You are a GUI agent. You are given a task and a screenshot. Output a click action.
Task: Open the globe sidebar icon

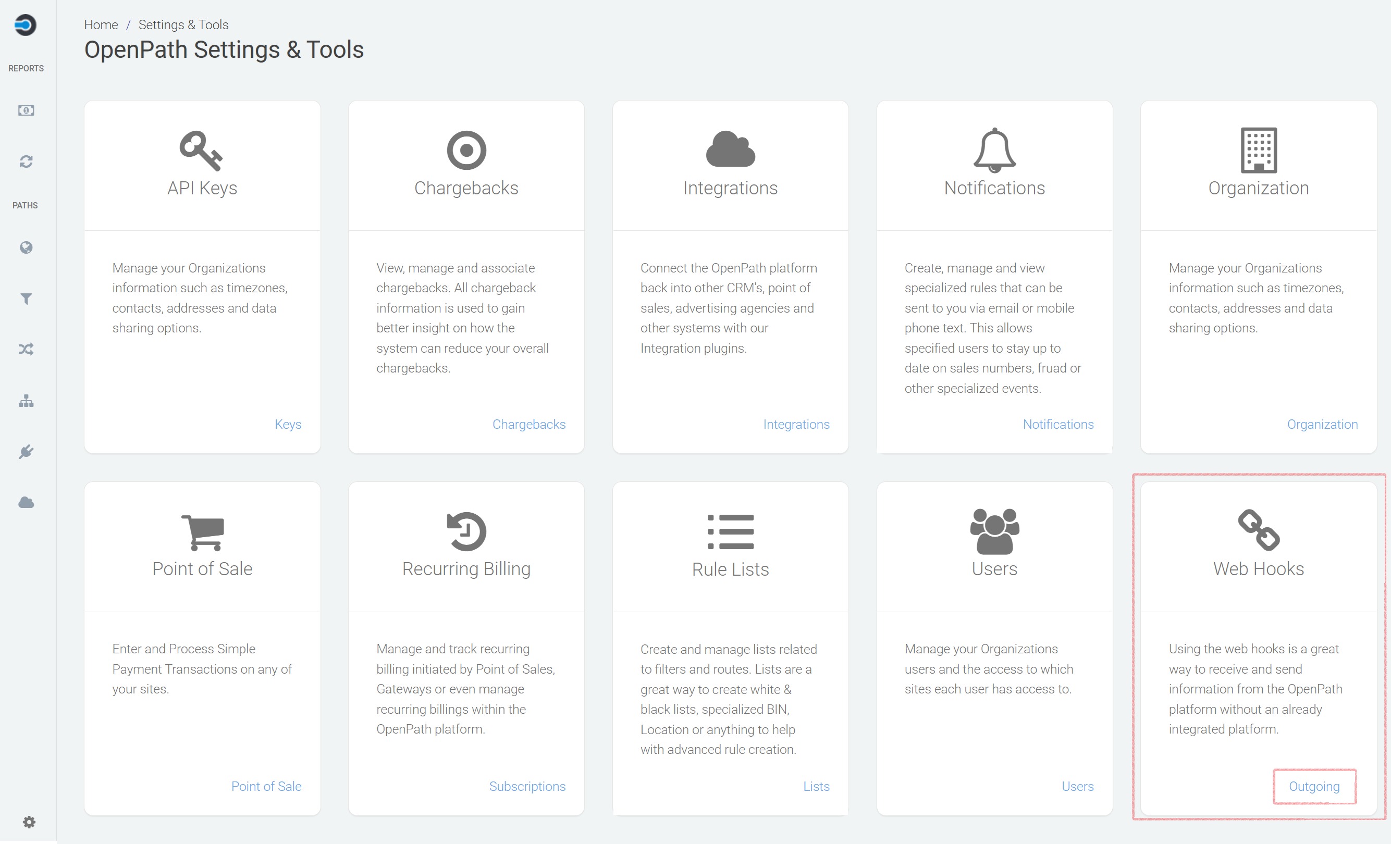tap(26, 247)
